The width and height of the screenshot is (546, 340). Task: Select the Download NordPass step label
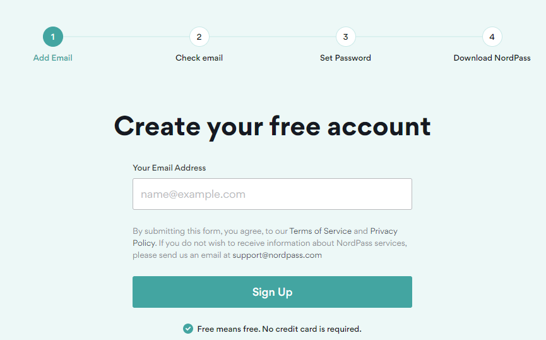492,58
